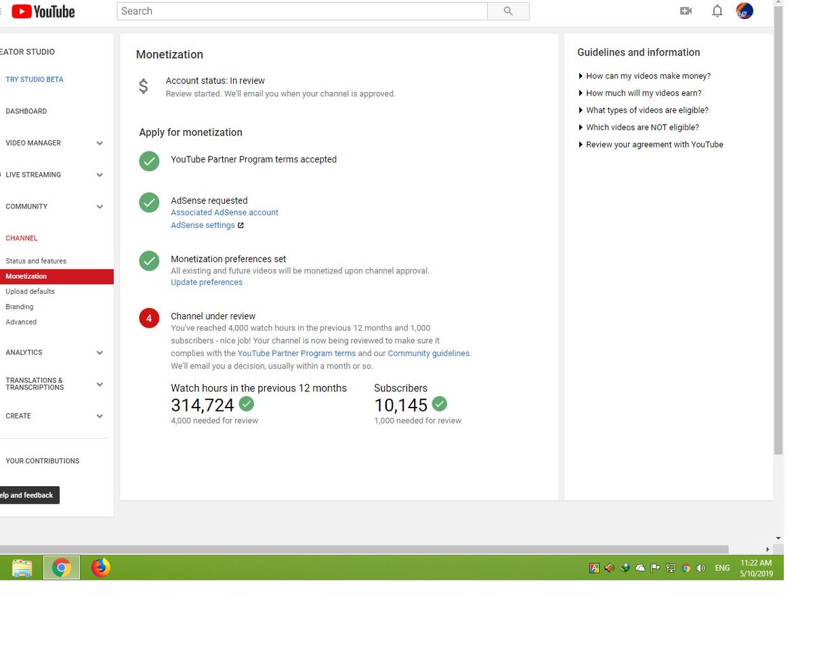This screenshot has width=813, height=650.
Task: Click the red speaker tray icon
Action: [x=609, y=568]
